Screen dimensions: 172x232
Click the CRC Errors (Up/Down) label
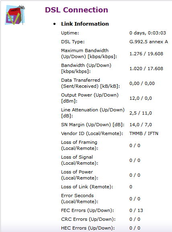(88, 219)
